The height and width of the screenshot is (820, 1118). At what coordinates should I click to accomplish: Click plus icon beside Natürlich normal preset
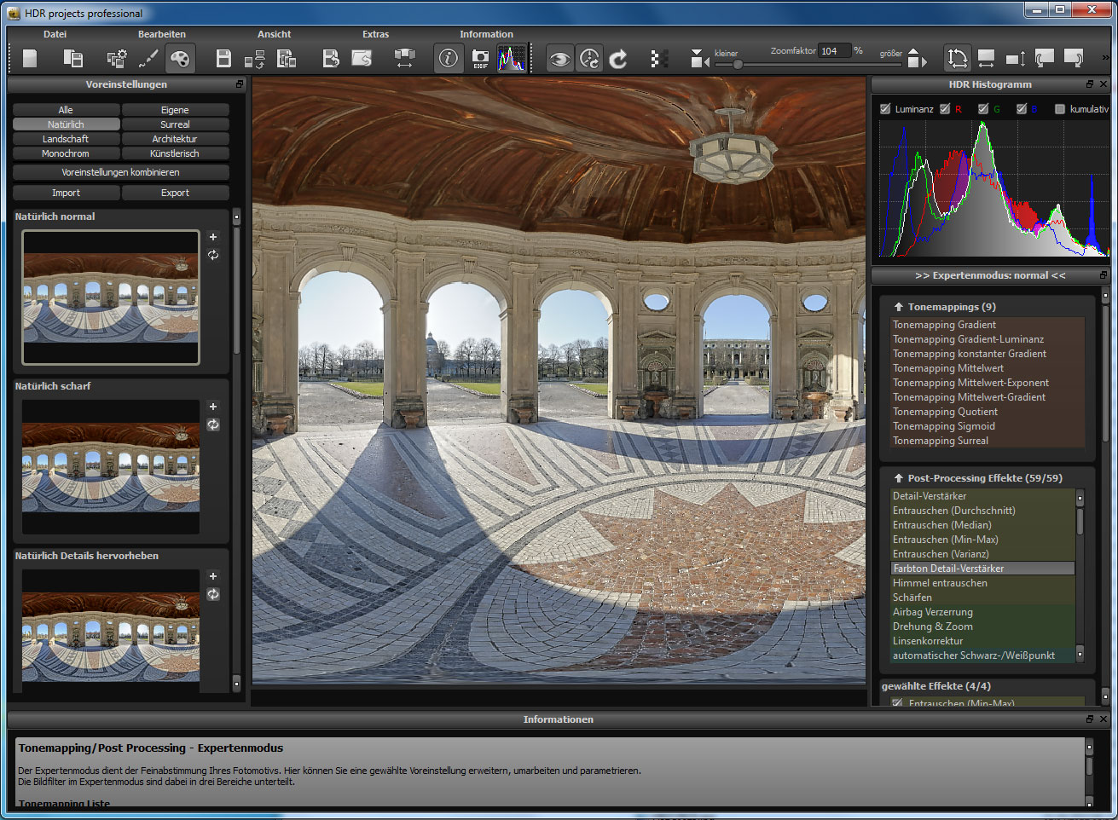click(x=213, y=237)
